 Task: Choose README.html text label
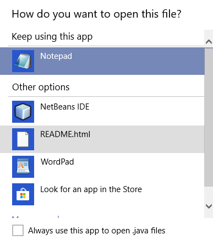pyautogui.click(x=65, y=134)
